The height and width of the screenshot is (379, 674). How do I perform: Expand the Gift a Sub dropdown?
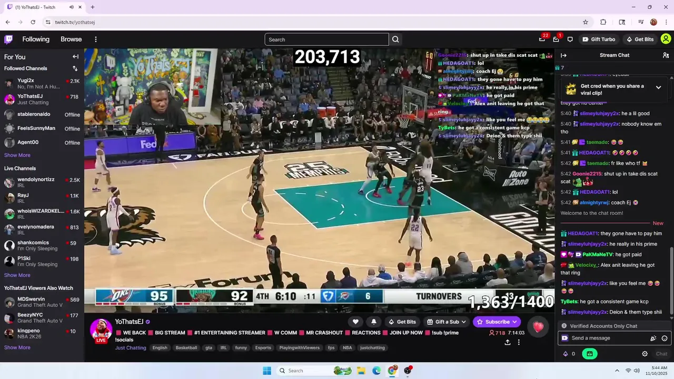point(448,322)
